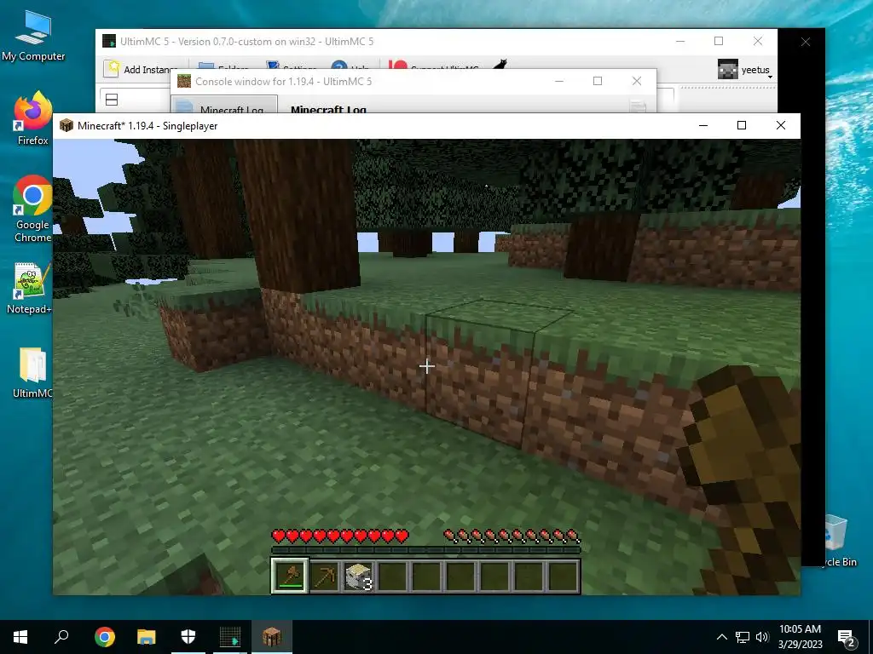Click the cat icon in UltimMC toolbar
Image resolution: width=873 pixels, height=654 pixels.
(500, 66)
